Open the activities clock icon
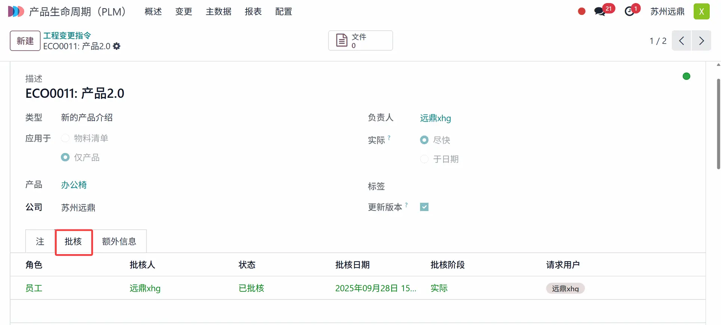 click(629, 12)
